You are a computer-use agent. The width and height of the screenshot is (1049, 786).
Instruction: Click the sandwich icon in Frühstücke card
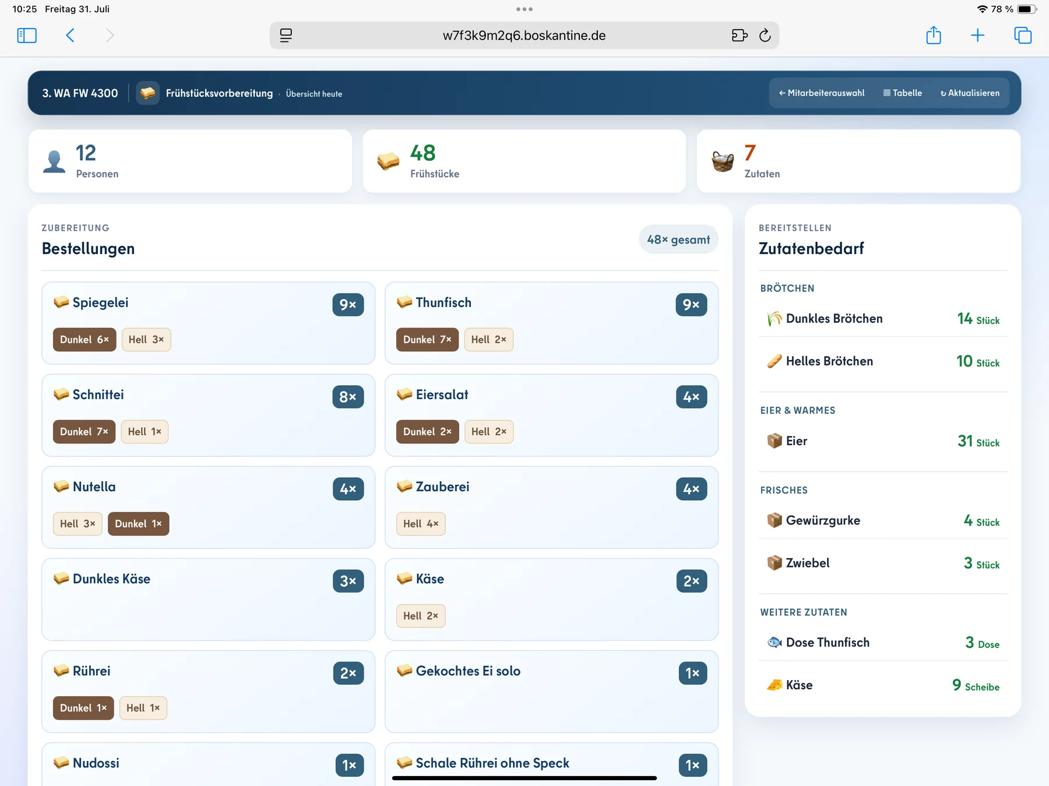click(388, 161)
